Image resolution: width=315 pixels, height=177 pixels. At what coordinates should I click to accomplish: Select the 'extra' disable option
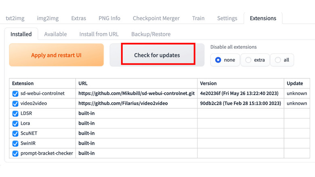(248, 60)
